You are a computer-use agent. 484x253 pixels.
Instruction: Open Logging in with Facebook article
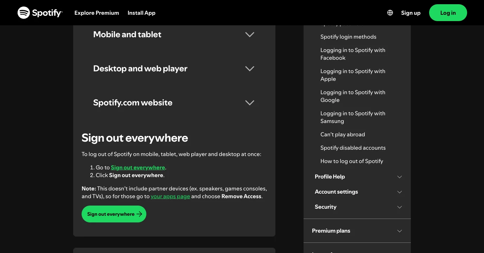coord(353,54)
